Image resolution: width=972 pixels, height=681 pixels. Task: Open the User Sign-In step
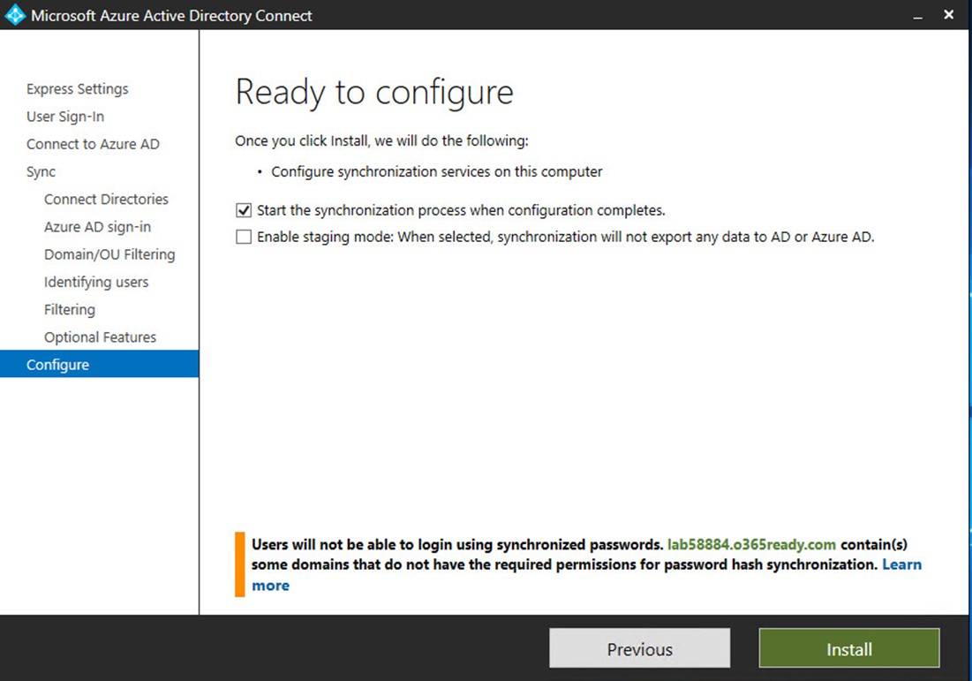(x=65, y=117)
